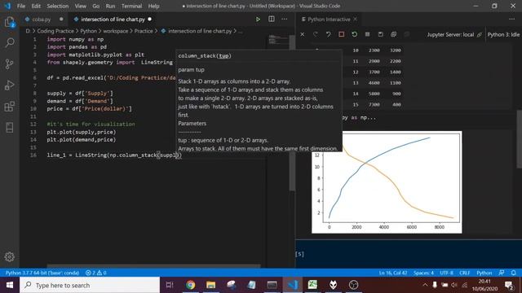This screenshot has width=522, height=293.
Task: Open Python Interactive More Actions ellipsis
Action: click(511, 20)
